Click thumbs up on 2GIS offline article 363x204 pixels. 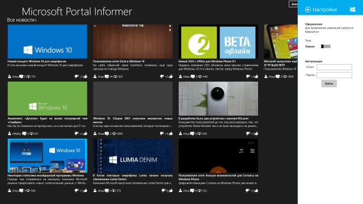coord(256,76)
